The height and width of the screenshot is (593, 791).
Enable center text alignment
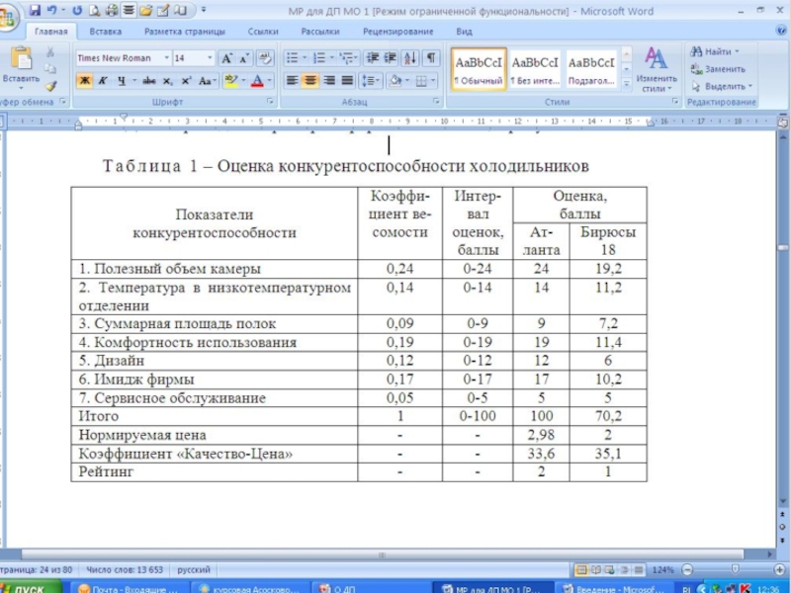[310, 80]
